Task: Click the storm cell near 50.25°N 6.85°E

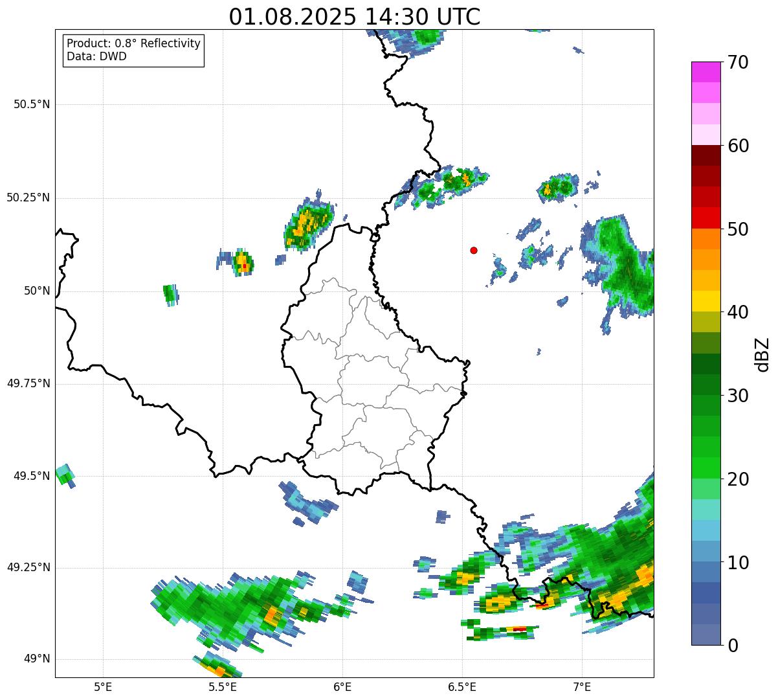Action: [557, 188]
